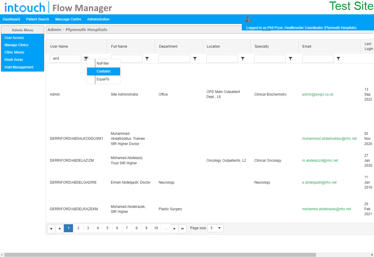
Task: Open Administration in the top menu
Action: [98, 19]
